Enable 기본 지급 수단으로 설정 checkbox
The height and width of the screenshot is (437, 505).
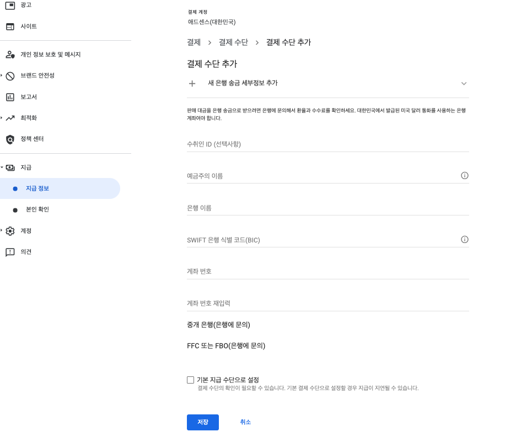click(190, 380)
